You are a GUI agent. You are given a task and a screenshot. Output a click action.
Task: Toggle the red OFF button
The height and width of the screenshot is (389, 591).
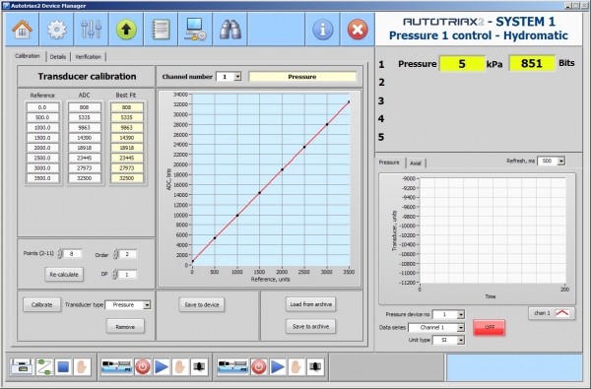pyautogui.click(x=489, y=327)
